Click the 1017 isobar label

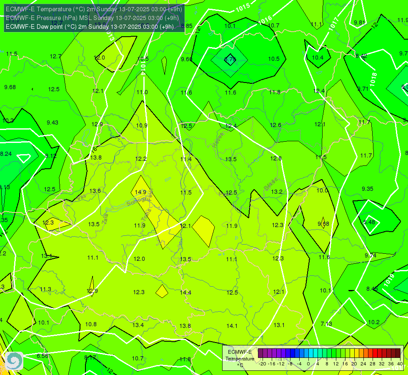[333, 24]
